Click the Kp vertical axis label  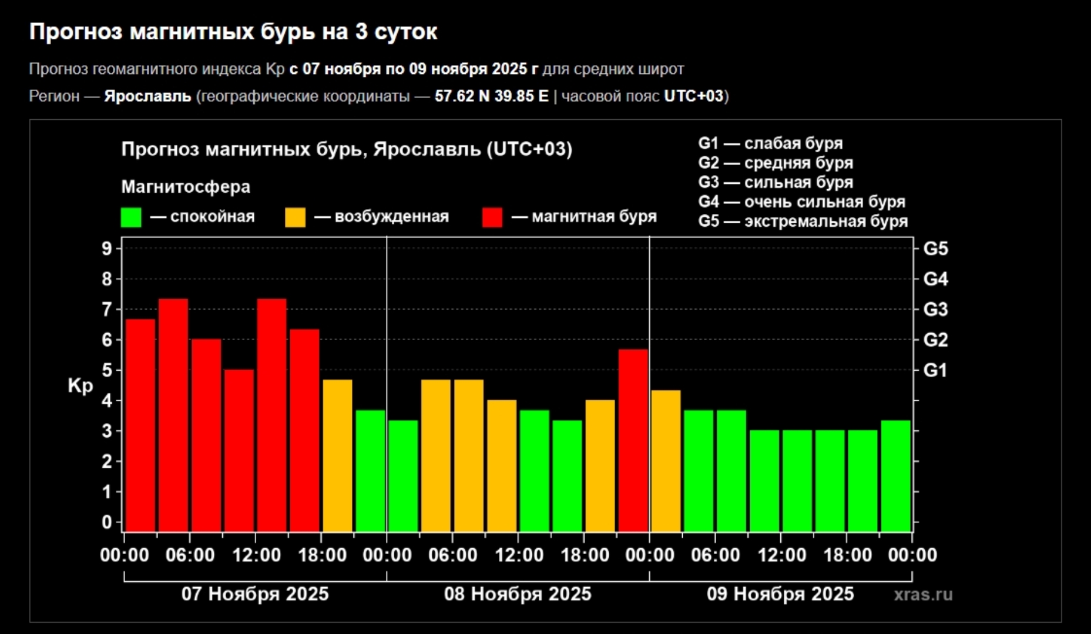coord(80,385)
